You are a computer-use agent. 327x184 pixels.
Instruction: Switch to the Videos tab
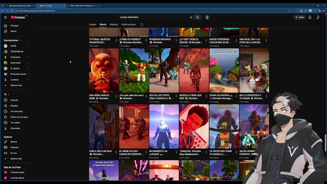pyautogui.click(x=92, y=25)
